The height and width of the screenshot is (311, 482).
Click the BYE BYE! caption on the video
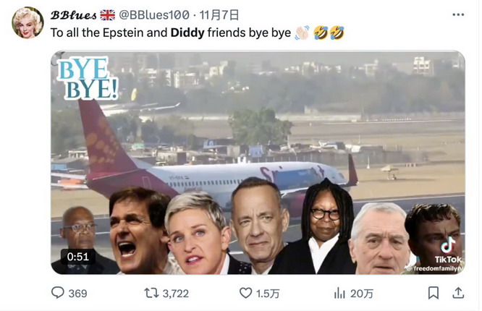click(88, 78)
